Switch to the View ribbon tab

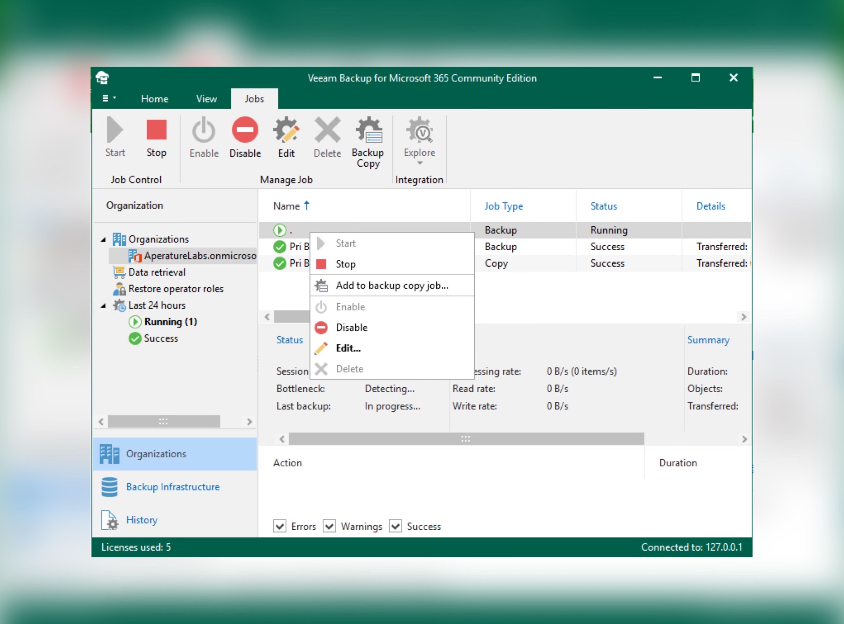click(206, 99)
